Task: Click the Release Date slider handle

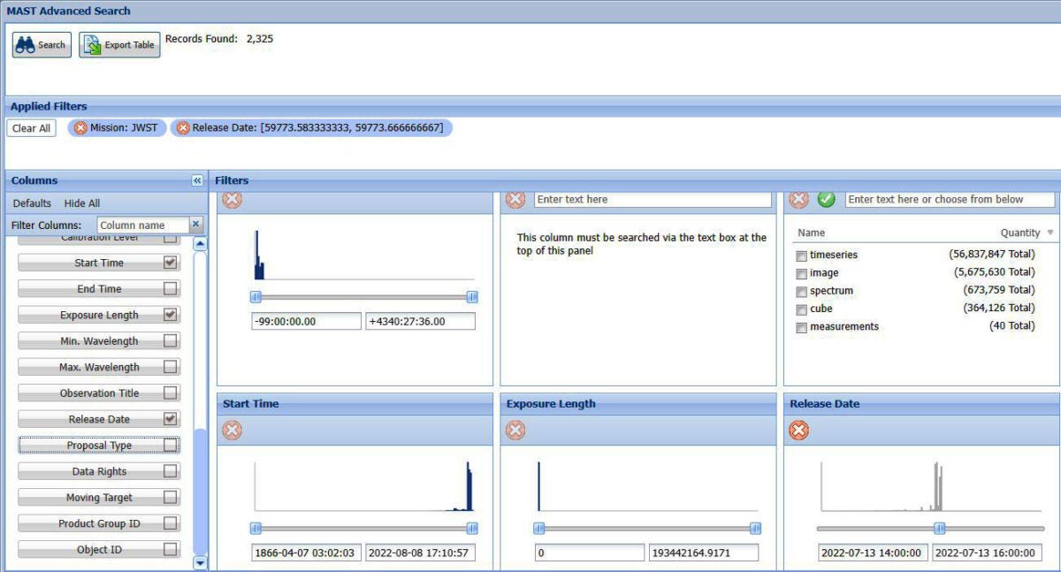Action: pos(940,528)
